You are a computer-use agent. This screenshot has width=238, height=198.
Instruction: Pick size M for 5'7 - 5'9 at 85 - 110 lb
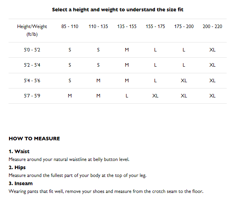pos(69,96)
